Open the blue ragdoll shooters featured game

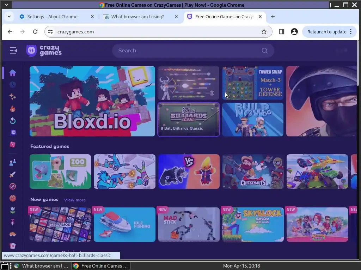pos(124,172)
